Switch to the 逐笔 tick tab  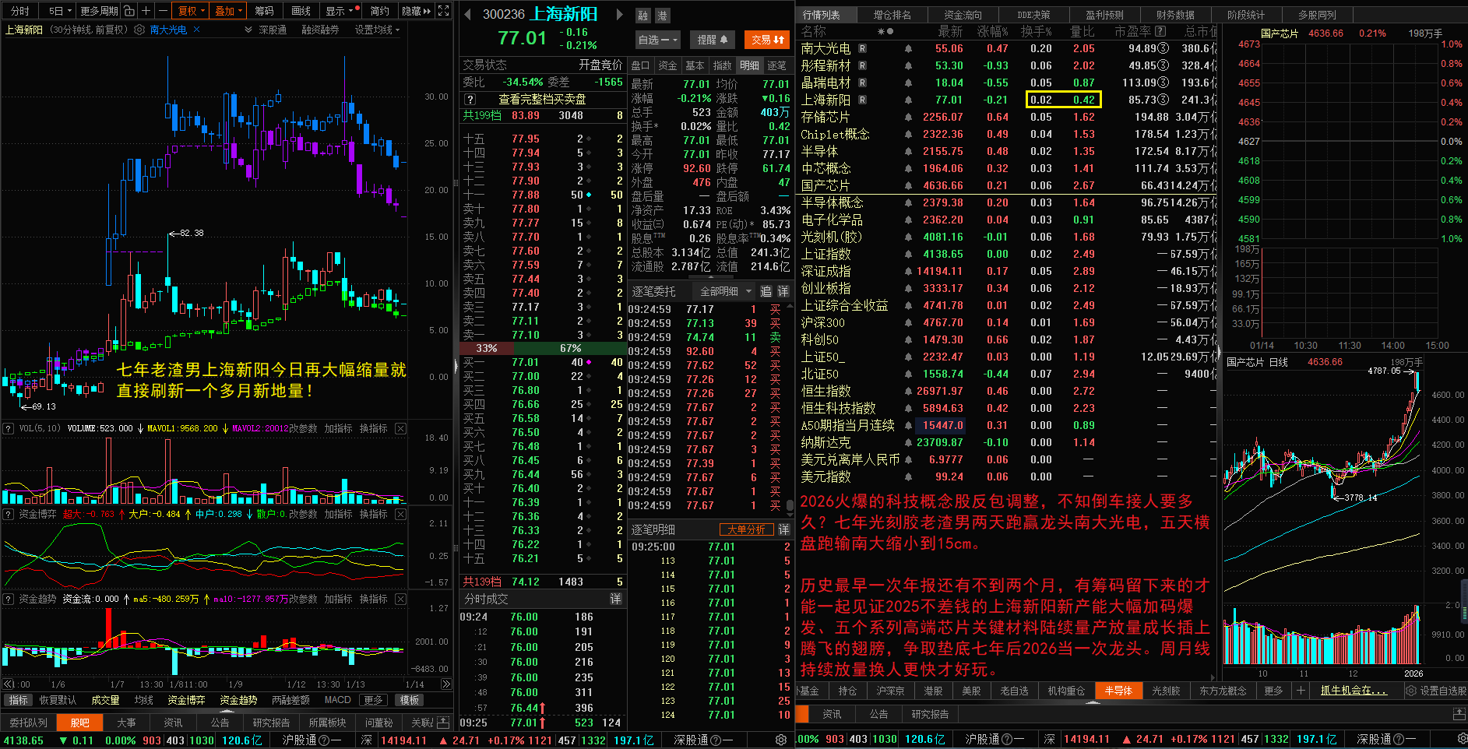[x=776, y=65]
